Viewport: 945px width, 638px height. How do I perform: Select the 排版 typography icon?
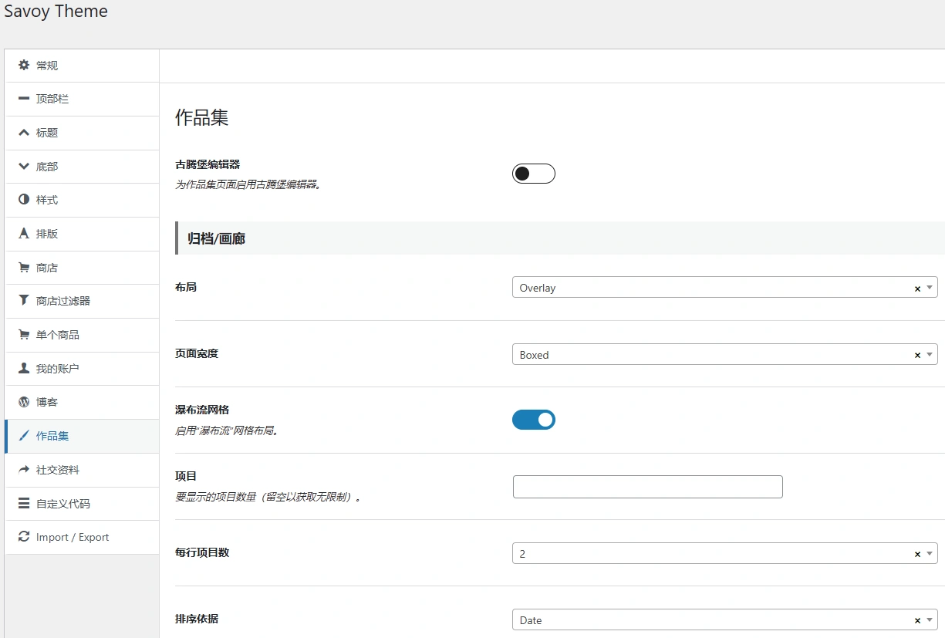click(x=23, y=233)
